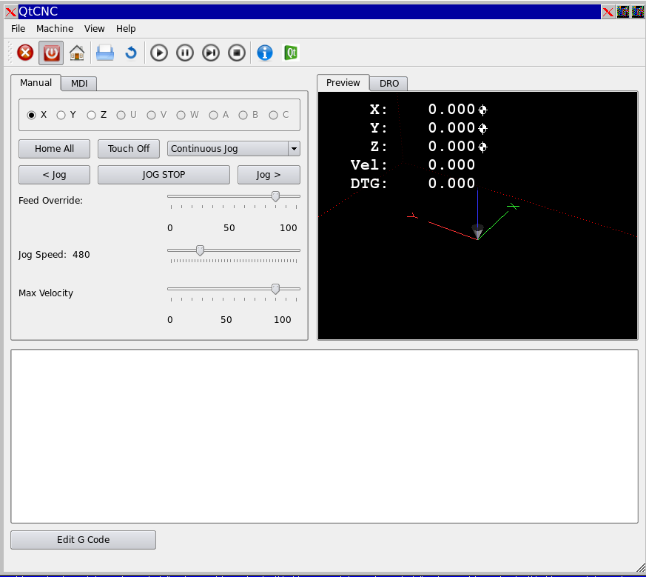This screenshot has width=646, height=577.
Task: Toggle the machine power button
Action: coord(51,53)
